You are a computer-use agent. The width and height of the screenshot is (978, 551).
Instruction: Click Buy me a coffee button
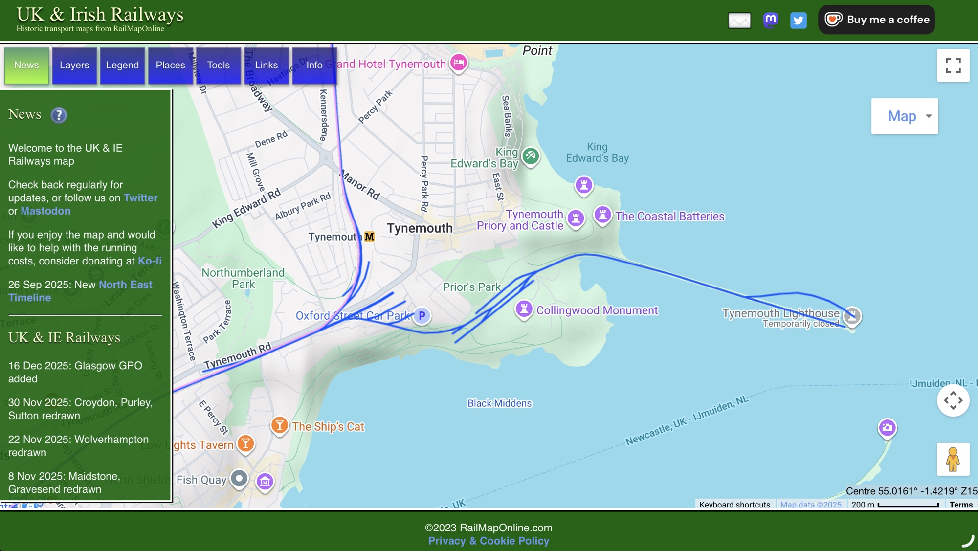pos(876,20)
